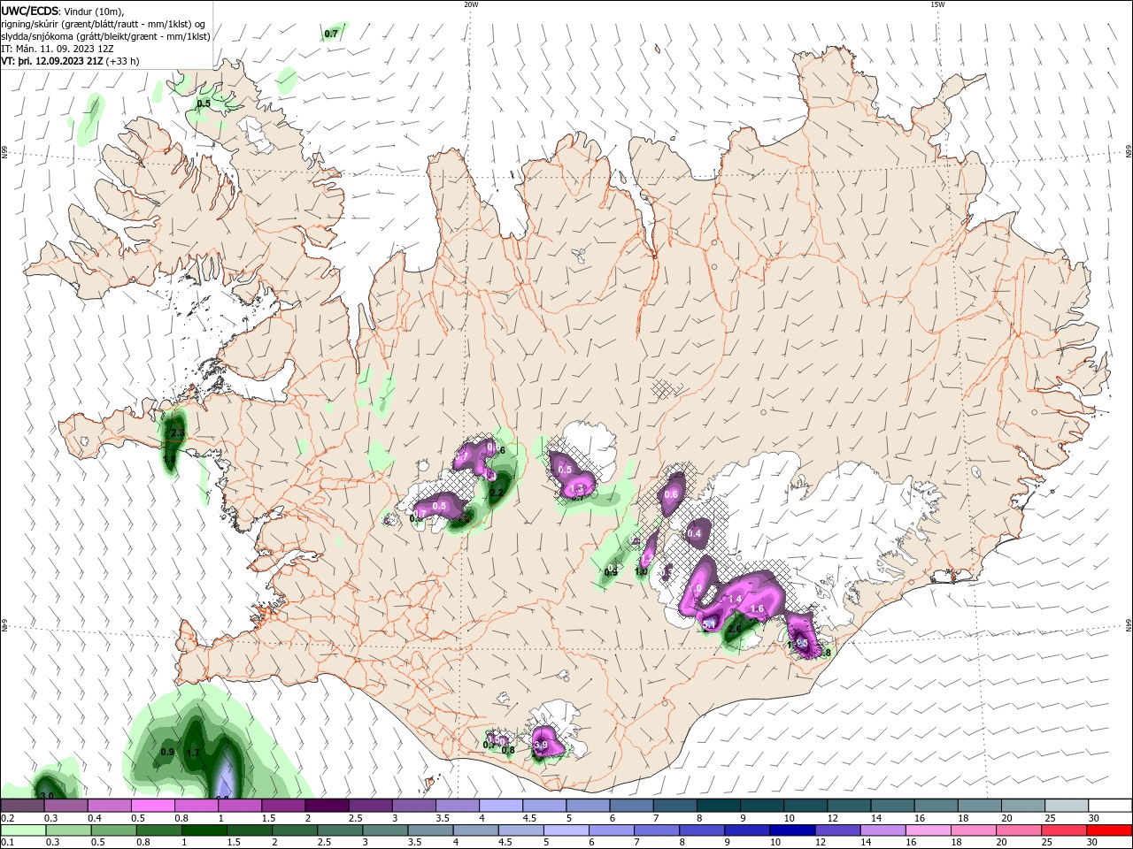The width and height of the screenshot is (1133, 849).
Task: Click the 0.2 label in the upper legend
Action: [x=8, y=818]
